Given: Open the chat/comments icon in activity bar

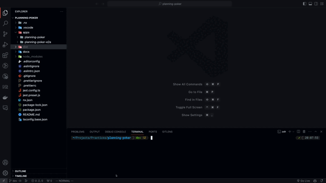Looking at the screenshot, I should pyautogui.click(x=5, y=108).
